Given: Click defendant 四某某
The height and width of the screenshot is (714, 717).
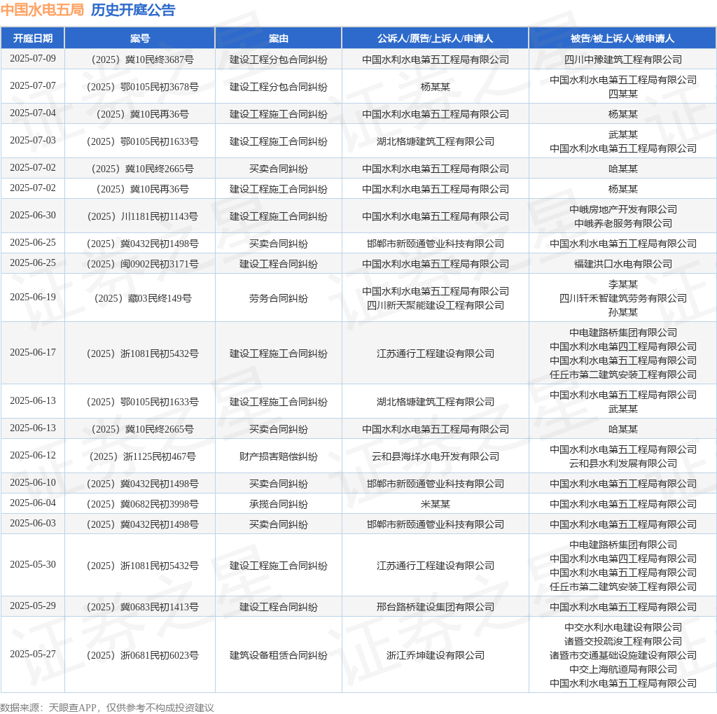Looking at the screenshot, I should coord(622,94).
